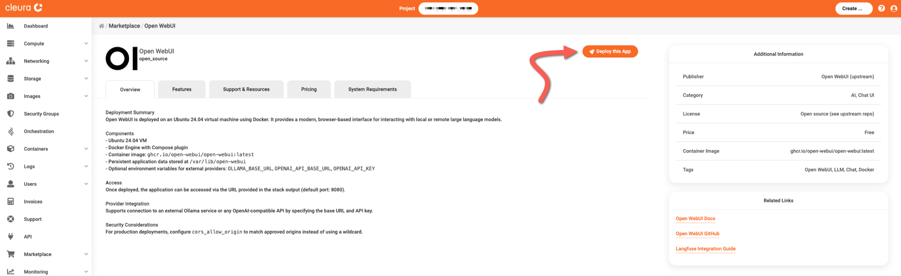Open help via question mark icon

(881, 8)
